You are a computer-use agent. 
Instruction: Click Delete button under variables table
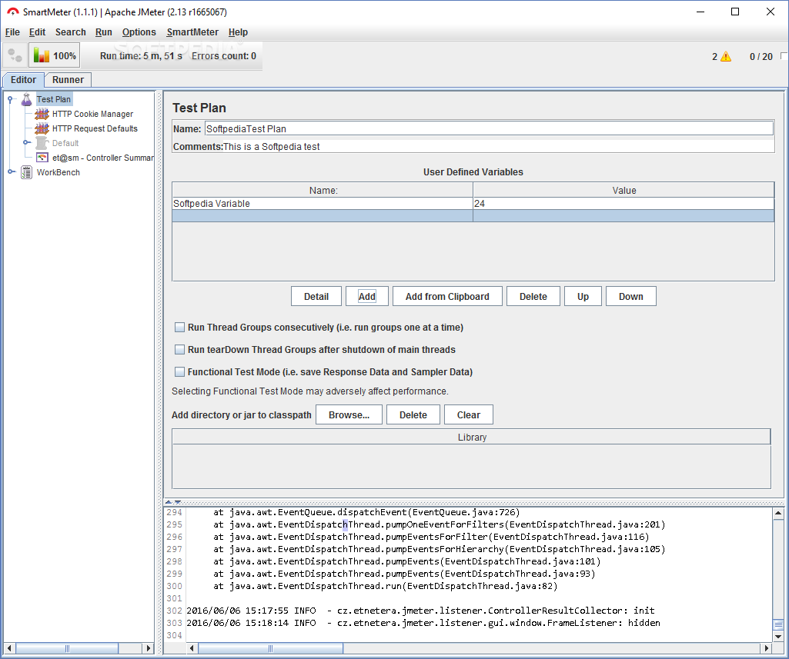(533, 297)
